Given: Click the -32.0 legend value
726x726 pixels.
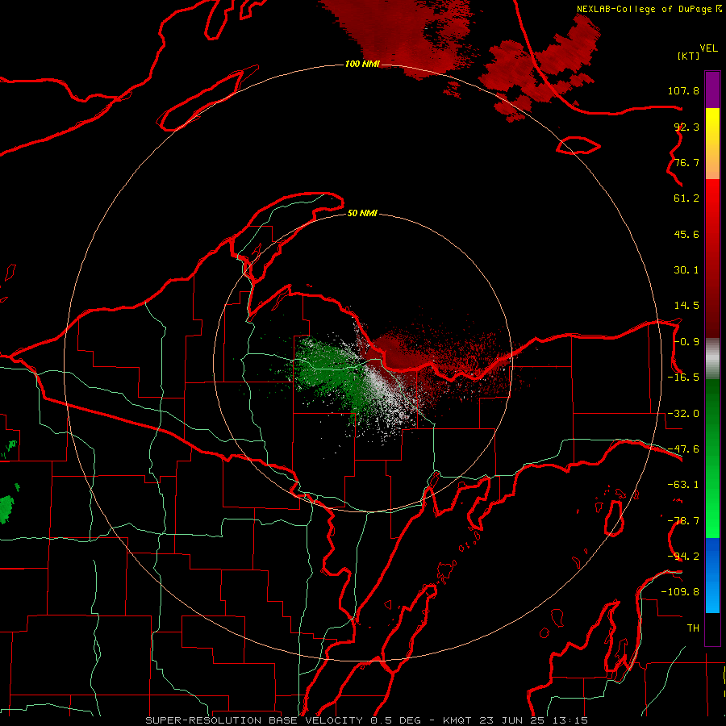Looking at the screenshot, I should pyautogui.click(x=683, y=414).
